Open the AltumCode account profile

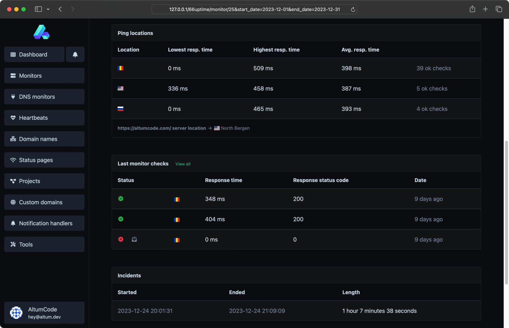[x=44, y=313]
